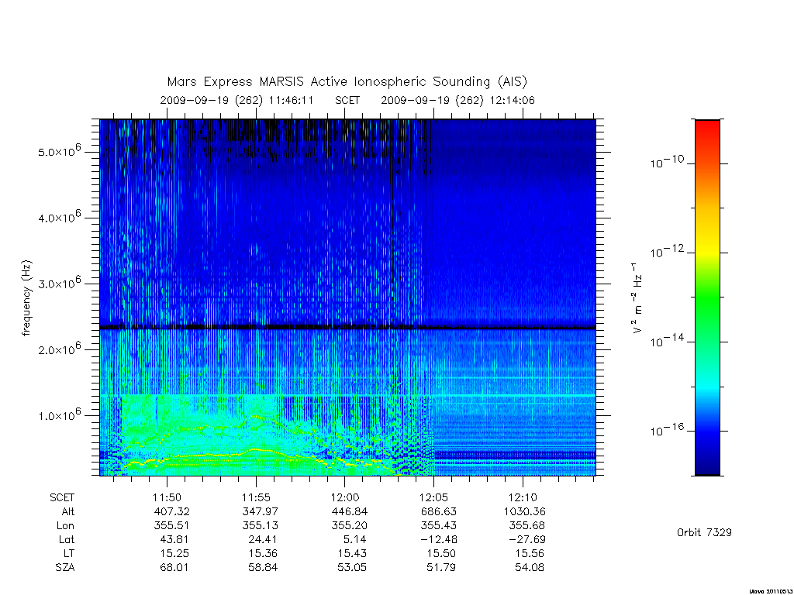Click the black horizontal band near 2.3 MHz
This screenshot has height=595, width=794.
point(347,328)
